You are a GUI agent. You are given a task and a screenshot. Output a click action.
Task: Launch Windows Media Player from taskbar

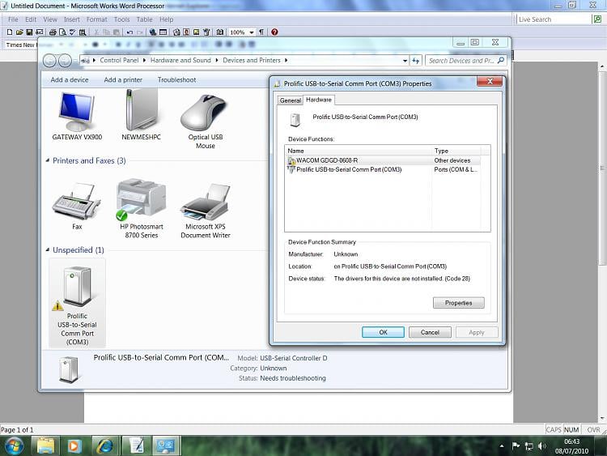click(x=73, y=445)
